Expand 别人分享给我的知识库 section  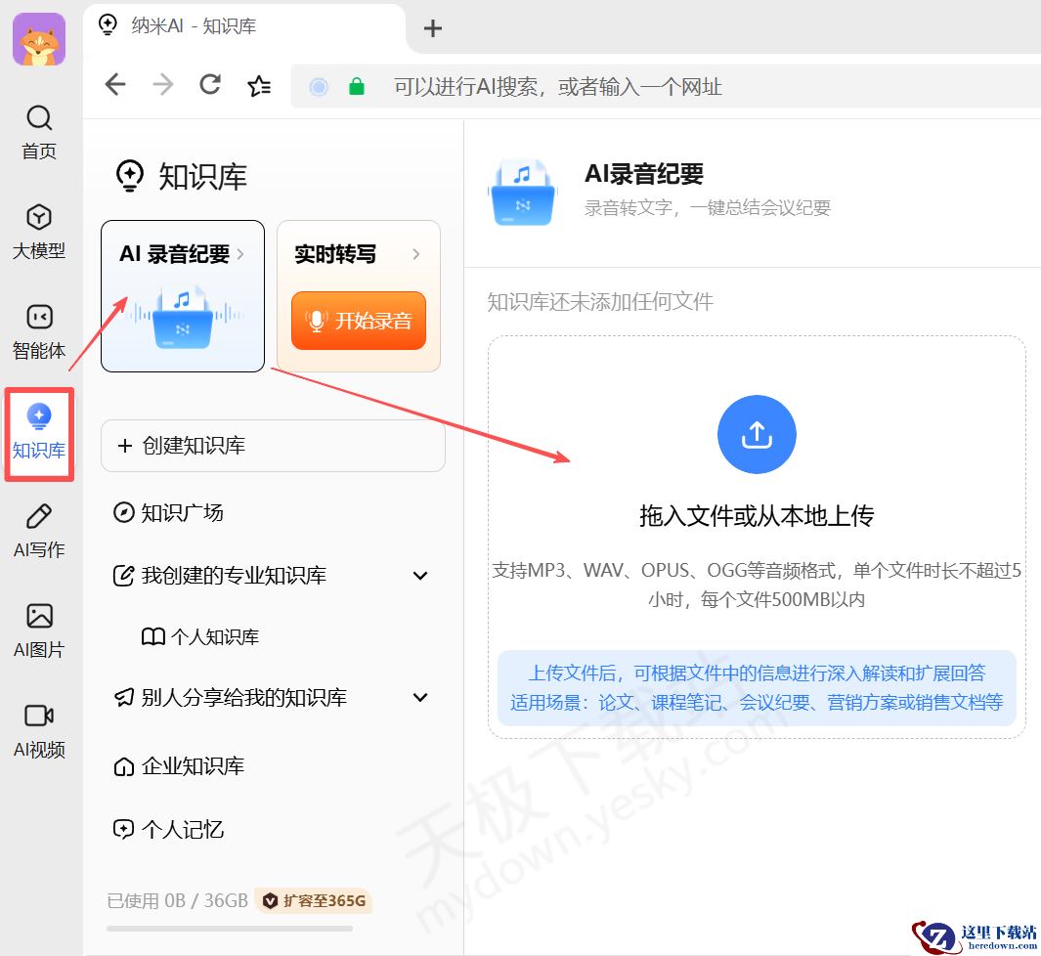point(420,697)
